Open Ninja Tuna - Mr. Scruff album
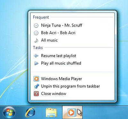Screen dimensions: 128x119 coord(72,26)
